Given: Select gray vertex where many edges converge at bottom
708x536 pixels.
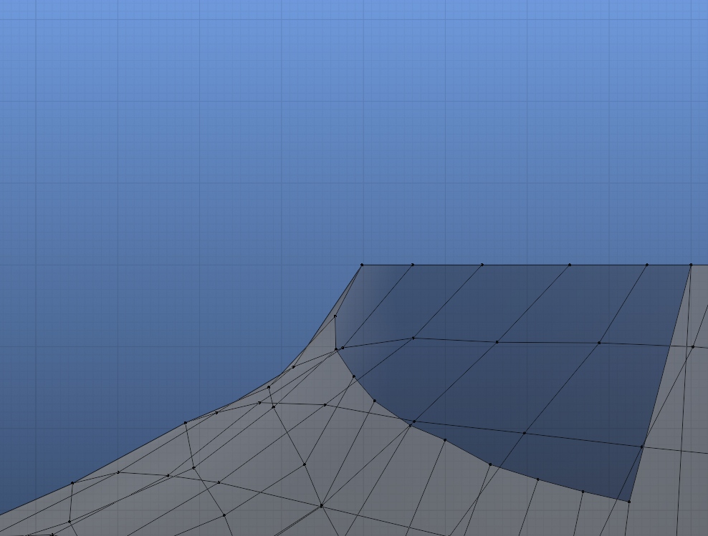Looking at the screenshot, I should coord(321,506).
